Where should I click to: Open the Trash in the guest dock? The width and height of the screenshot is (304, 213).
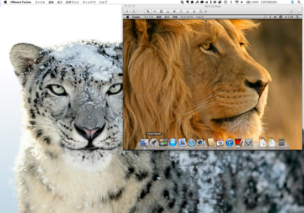coord(281,142)
